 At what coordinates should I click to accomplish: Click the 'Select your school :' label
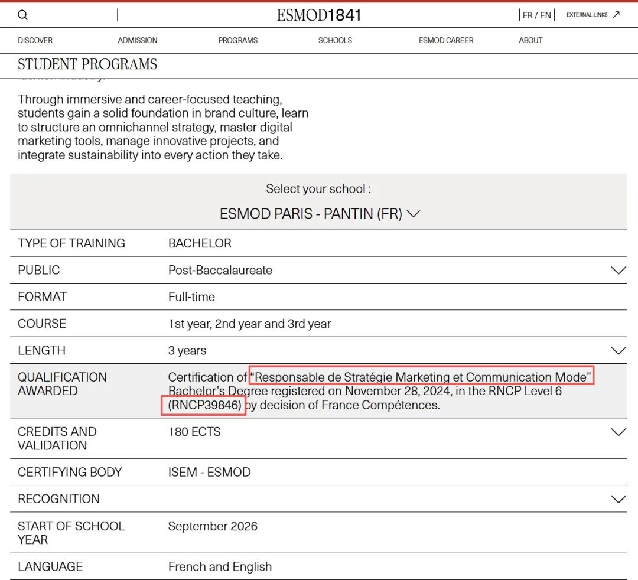click(318, 189)
